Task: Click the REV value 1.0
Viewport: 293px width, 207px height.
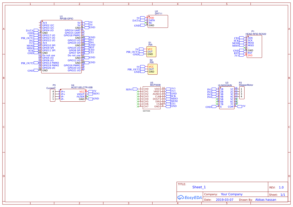Action: point(281,187)
